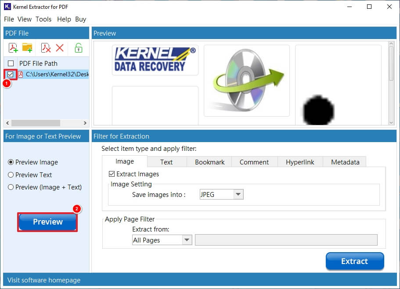Select the Preview Text radio button

(11, 175)
